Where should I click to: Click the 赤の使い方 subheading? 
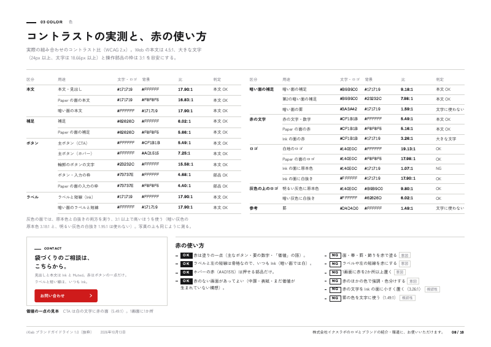coord(190,246)
